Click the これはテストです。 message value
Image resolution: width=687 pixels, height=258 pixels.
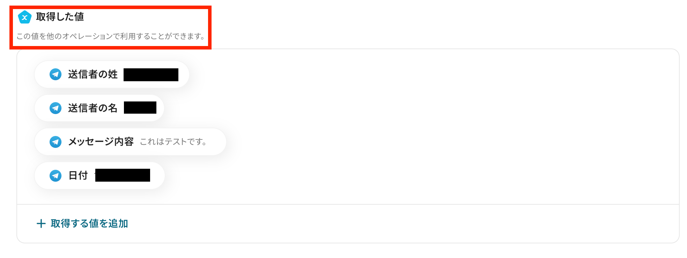click(173, 142)
